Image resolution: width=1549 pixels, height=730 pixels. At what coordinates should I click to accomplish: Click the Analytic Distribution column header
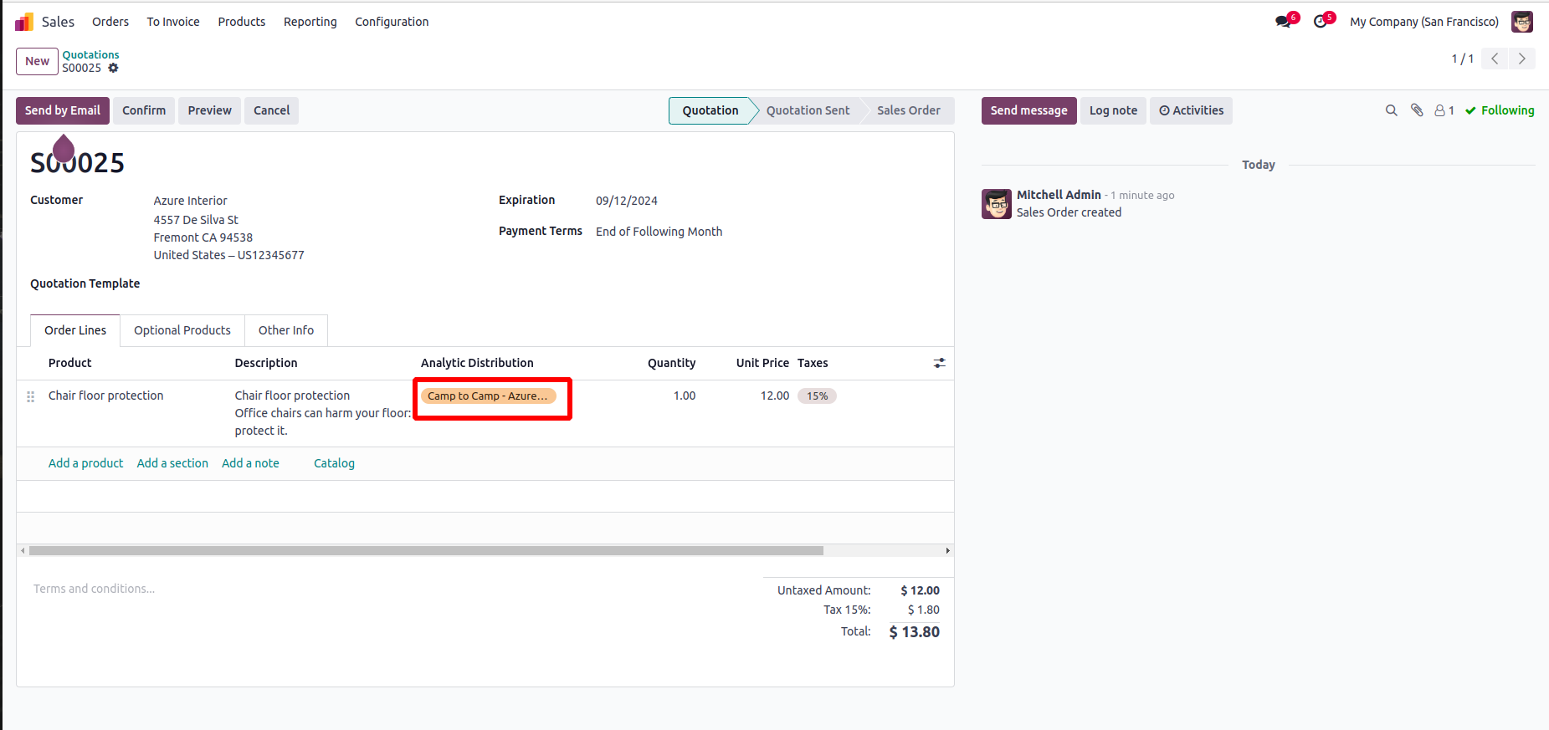click(477, 363)
